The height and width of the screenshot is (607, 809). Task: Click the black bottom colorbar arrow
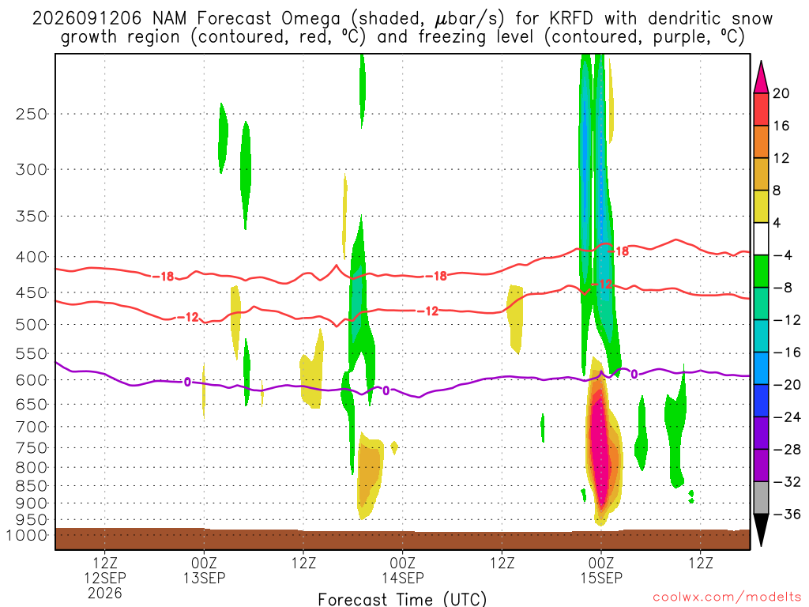(x=761, y=530)
